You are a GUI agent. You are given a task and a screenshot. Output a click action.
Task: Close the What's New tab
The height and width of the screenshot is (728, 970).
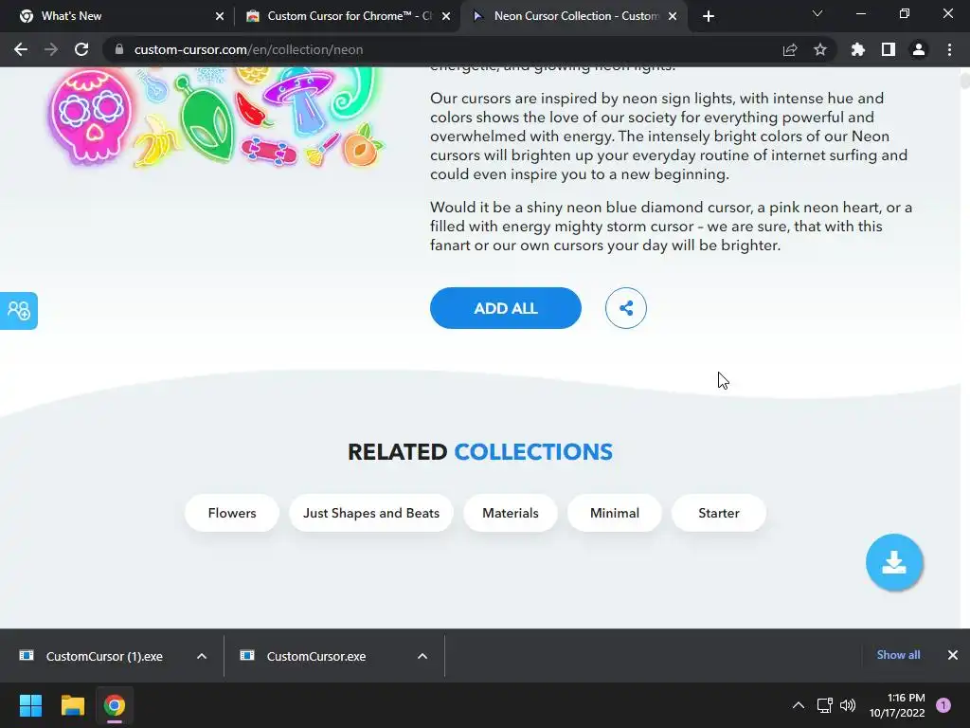click(220, 16)
